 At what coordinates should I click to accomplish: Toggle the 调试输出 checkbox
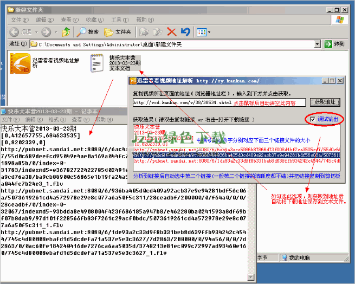(313, 119)
